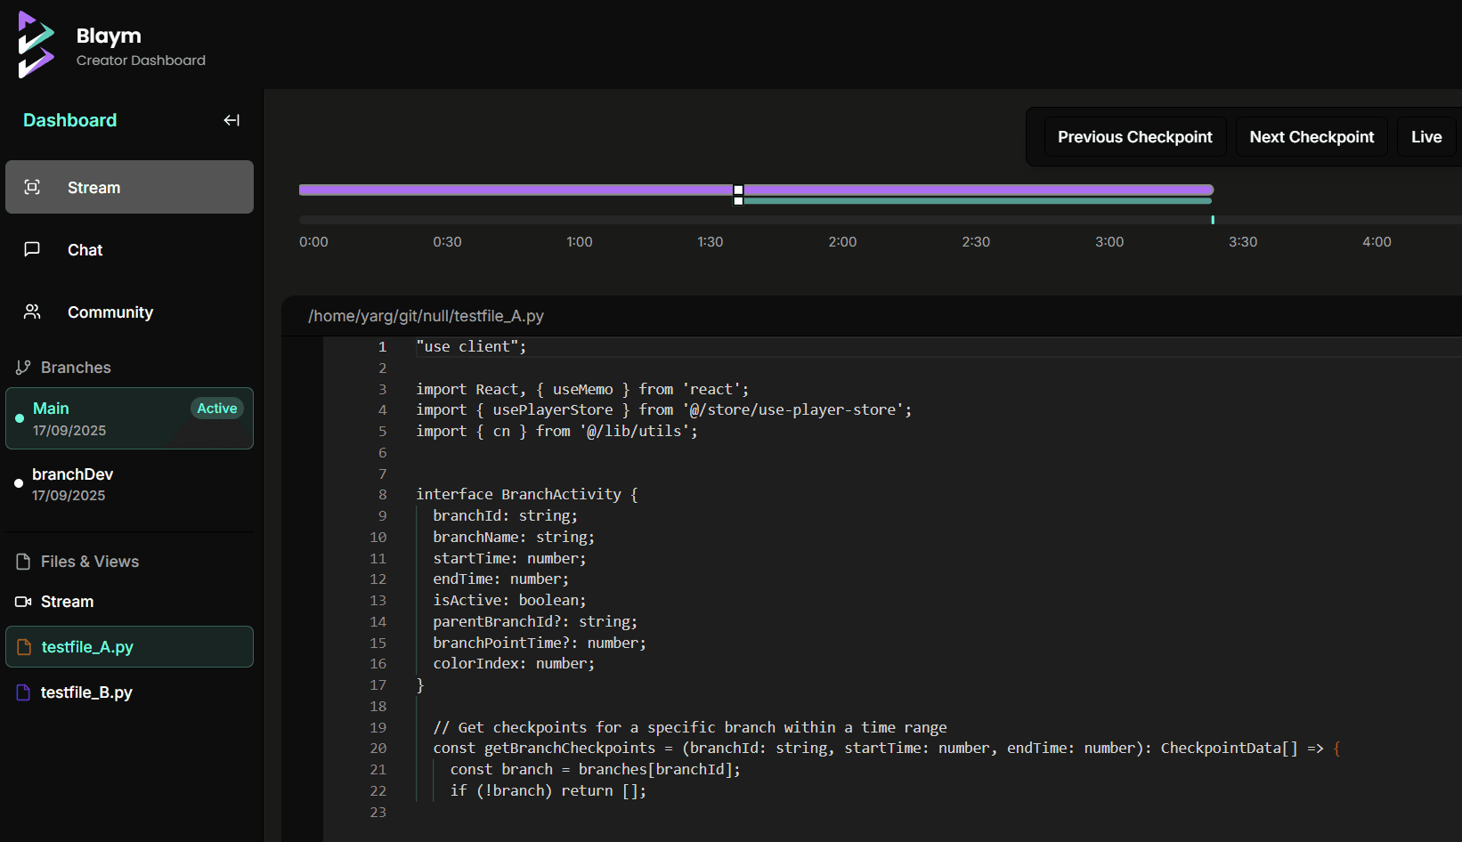Open the Dashboard section
Image resolution: width=1462 pixels, height=842 pixels.
pyautogui.click(x=69, y=119)
